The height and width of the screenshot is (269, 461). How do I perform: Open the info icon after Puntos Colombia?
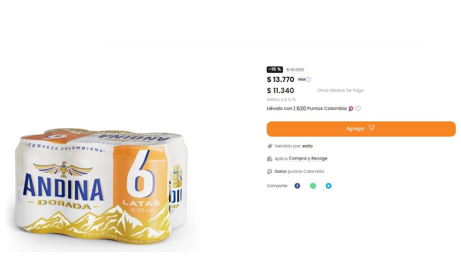(x=358, y=108)
